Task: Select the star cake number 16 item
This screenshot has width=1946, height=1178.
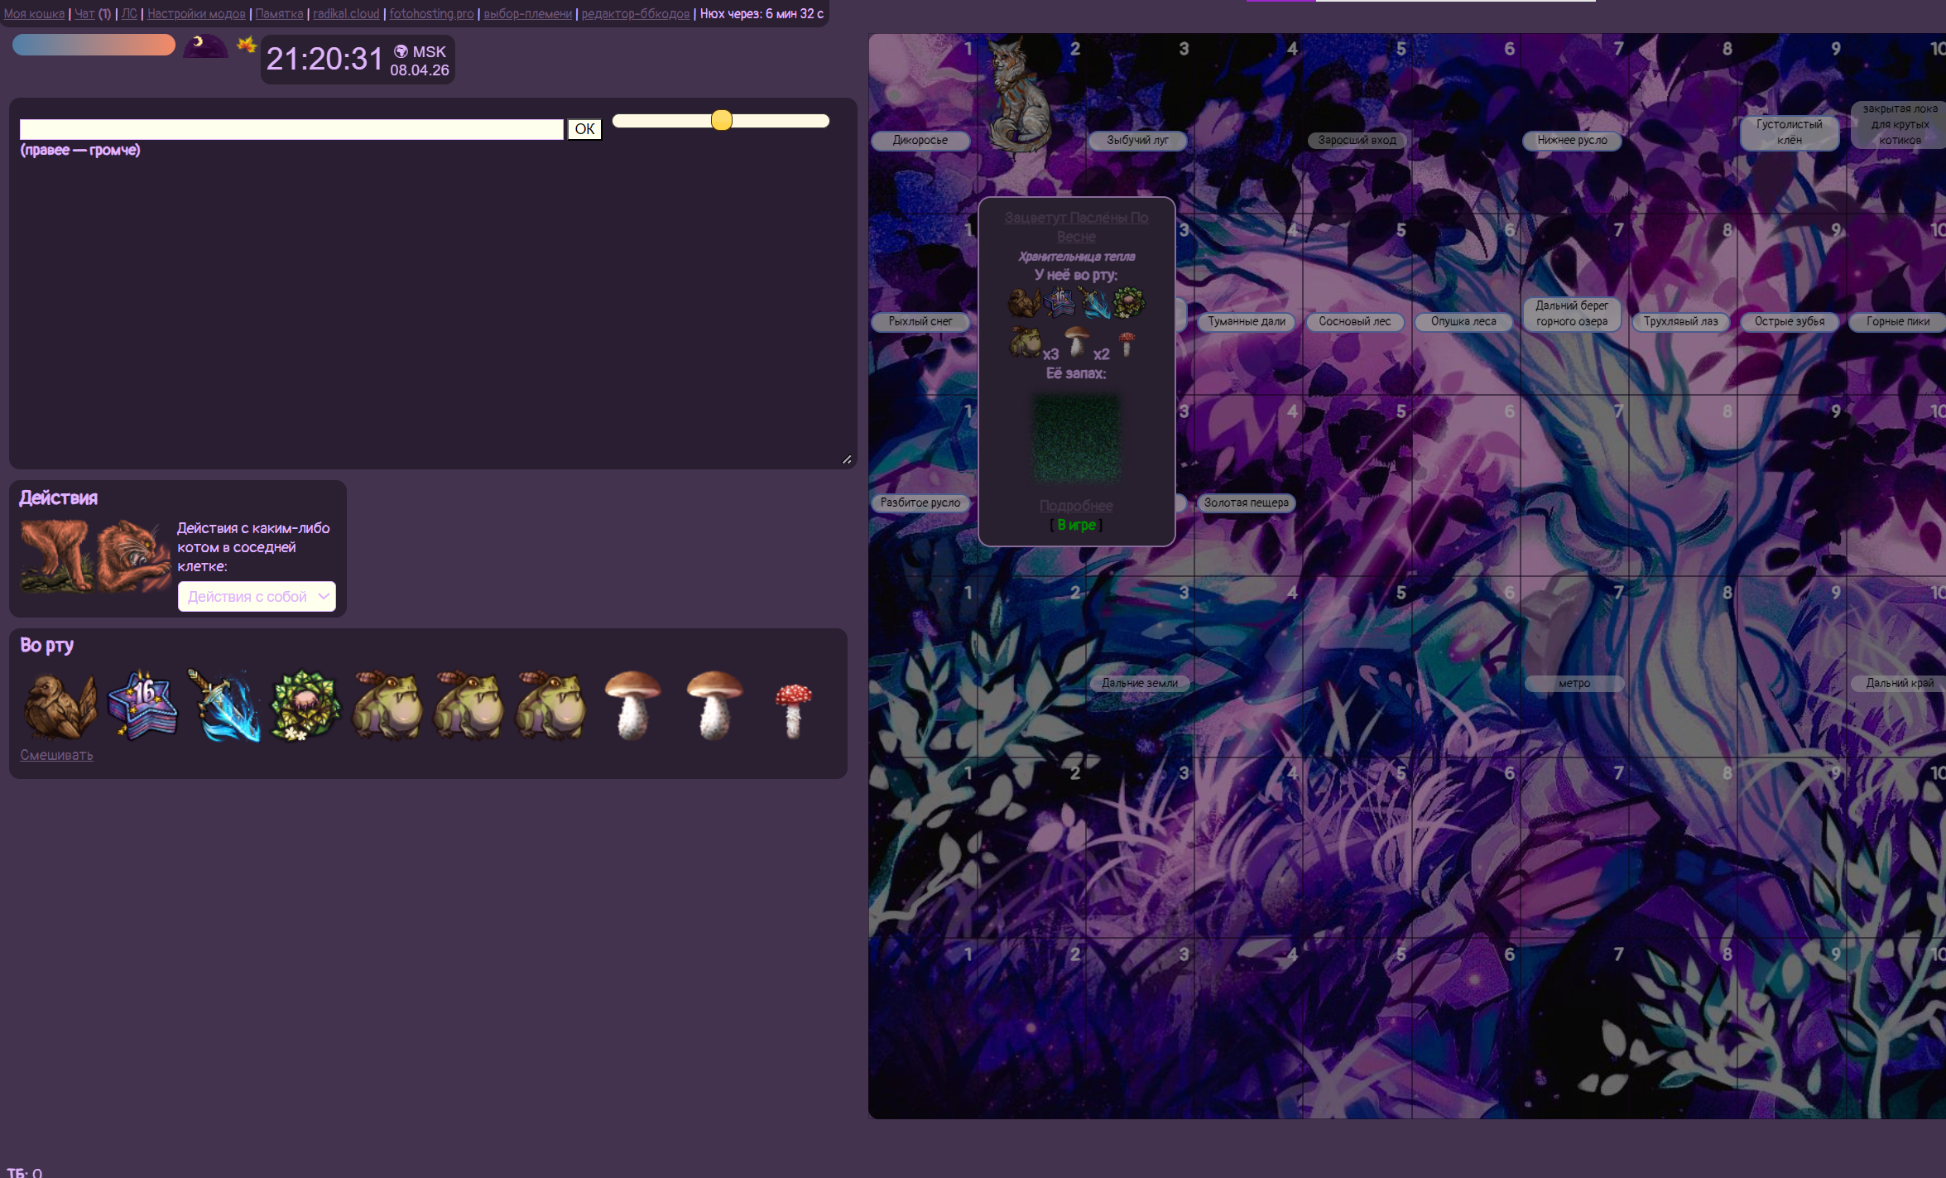Action: point(142,704)
